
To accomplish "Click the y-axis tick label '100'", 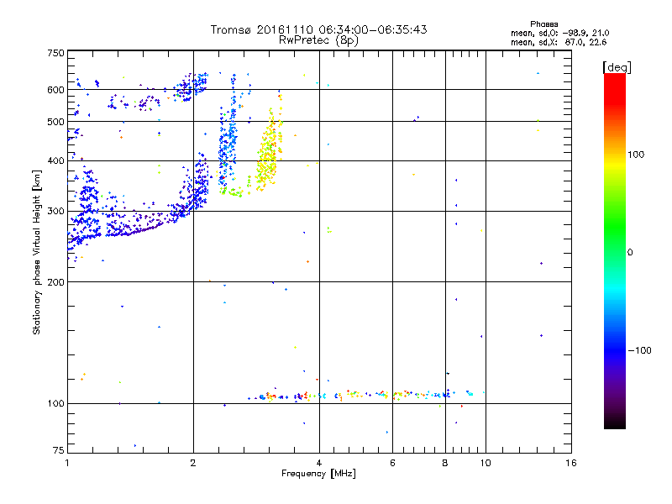I will tap(56, 404).
